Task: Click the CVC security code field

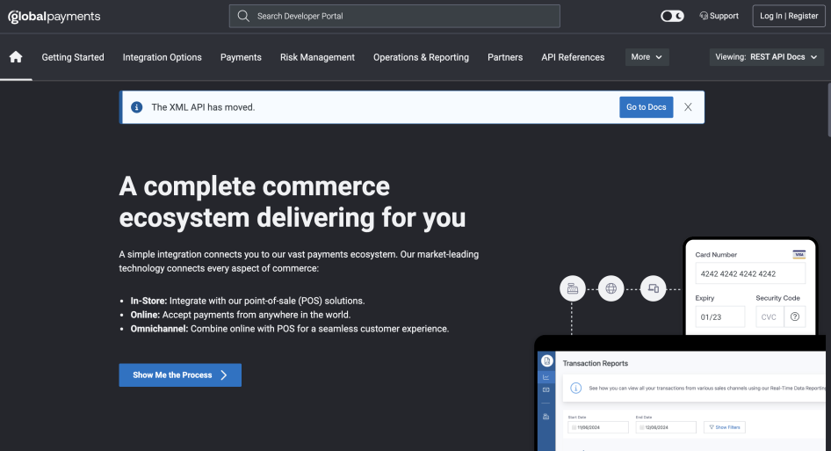Action: click(770, 316)
